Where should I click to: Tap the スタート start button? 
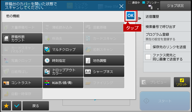pos(165,101)
